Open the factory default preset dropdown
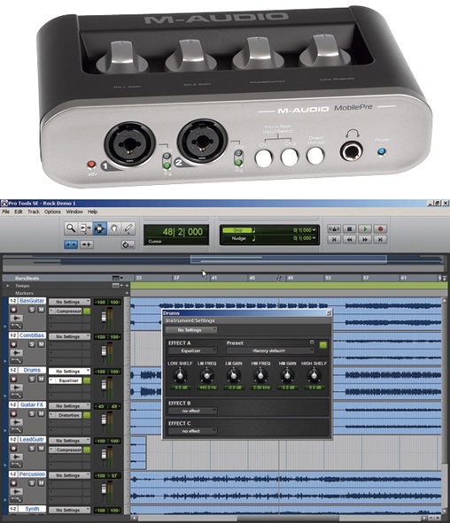 click(270, 351)
